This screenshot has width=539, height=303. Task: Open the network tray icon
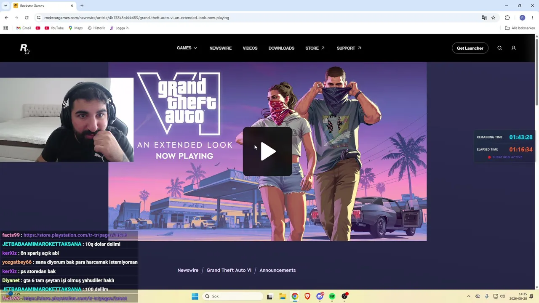point(496,296)
